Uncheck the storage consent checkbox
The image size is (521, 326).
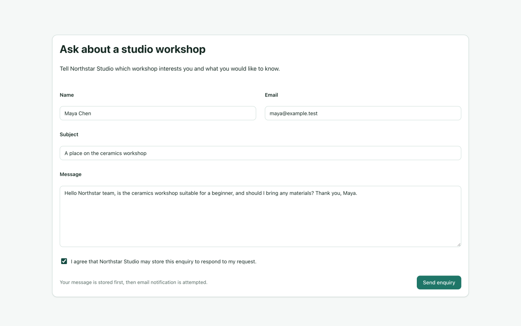(x=64, y=261)
